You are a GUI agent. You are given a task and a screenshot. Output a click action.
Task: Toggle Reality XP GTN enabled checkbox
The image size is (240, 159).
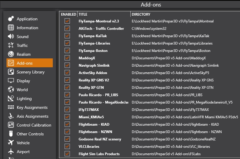coord(67,87)
